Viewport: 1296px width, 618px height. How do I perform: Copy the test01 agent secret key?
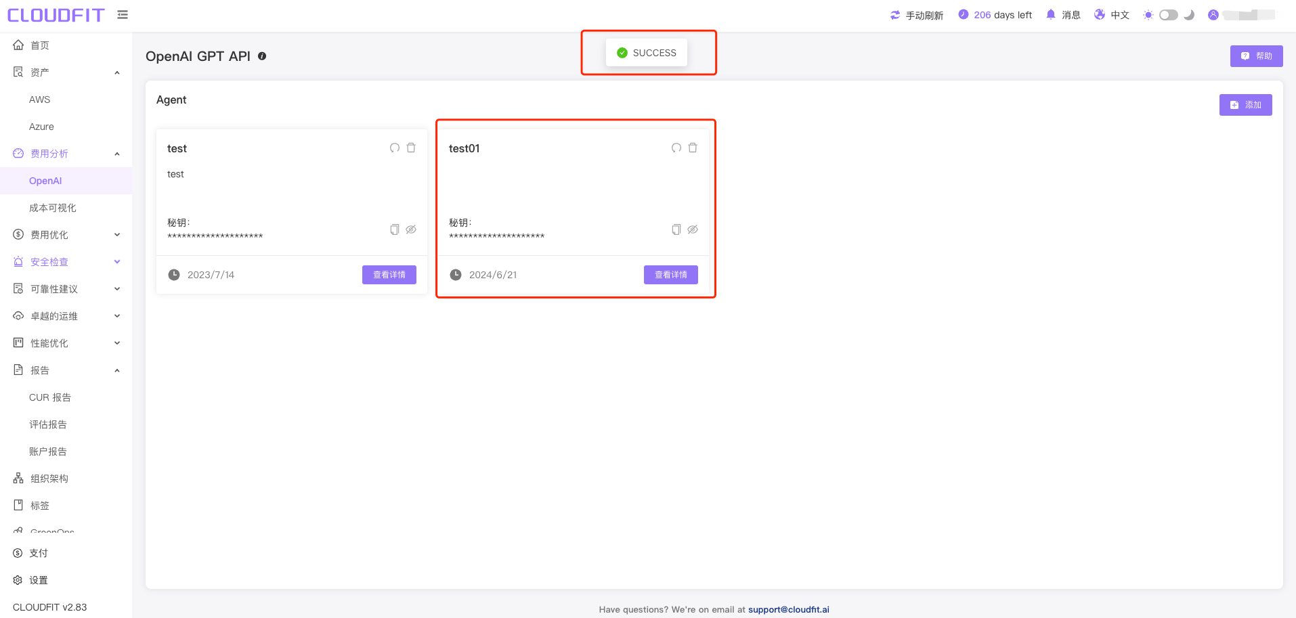(x=676, y=229)
